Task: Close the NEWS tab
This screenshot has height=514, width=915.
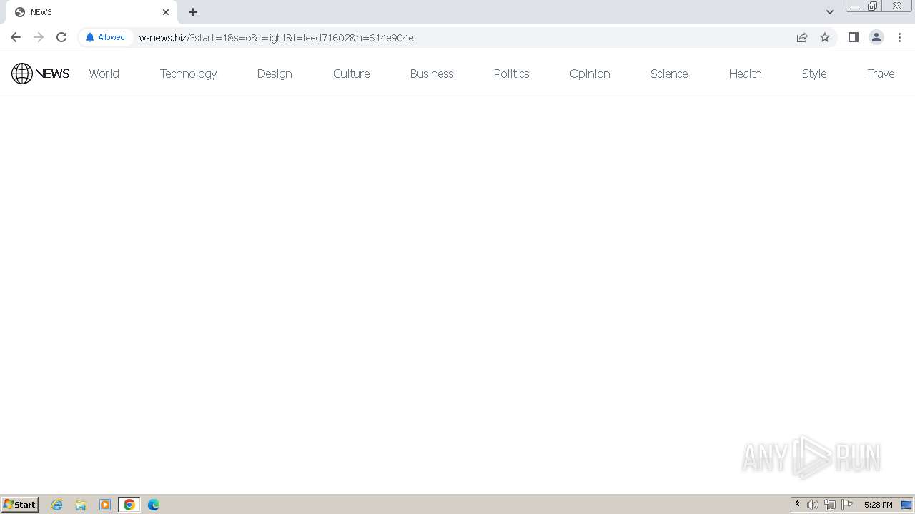Action: coord(166,12)
